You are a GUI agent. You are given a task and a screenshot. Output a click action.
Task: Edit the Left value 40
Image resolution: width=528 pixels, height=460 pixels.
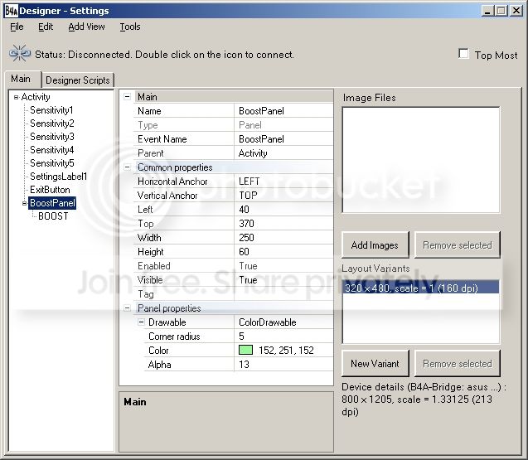(x=283, y=210)
